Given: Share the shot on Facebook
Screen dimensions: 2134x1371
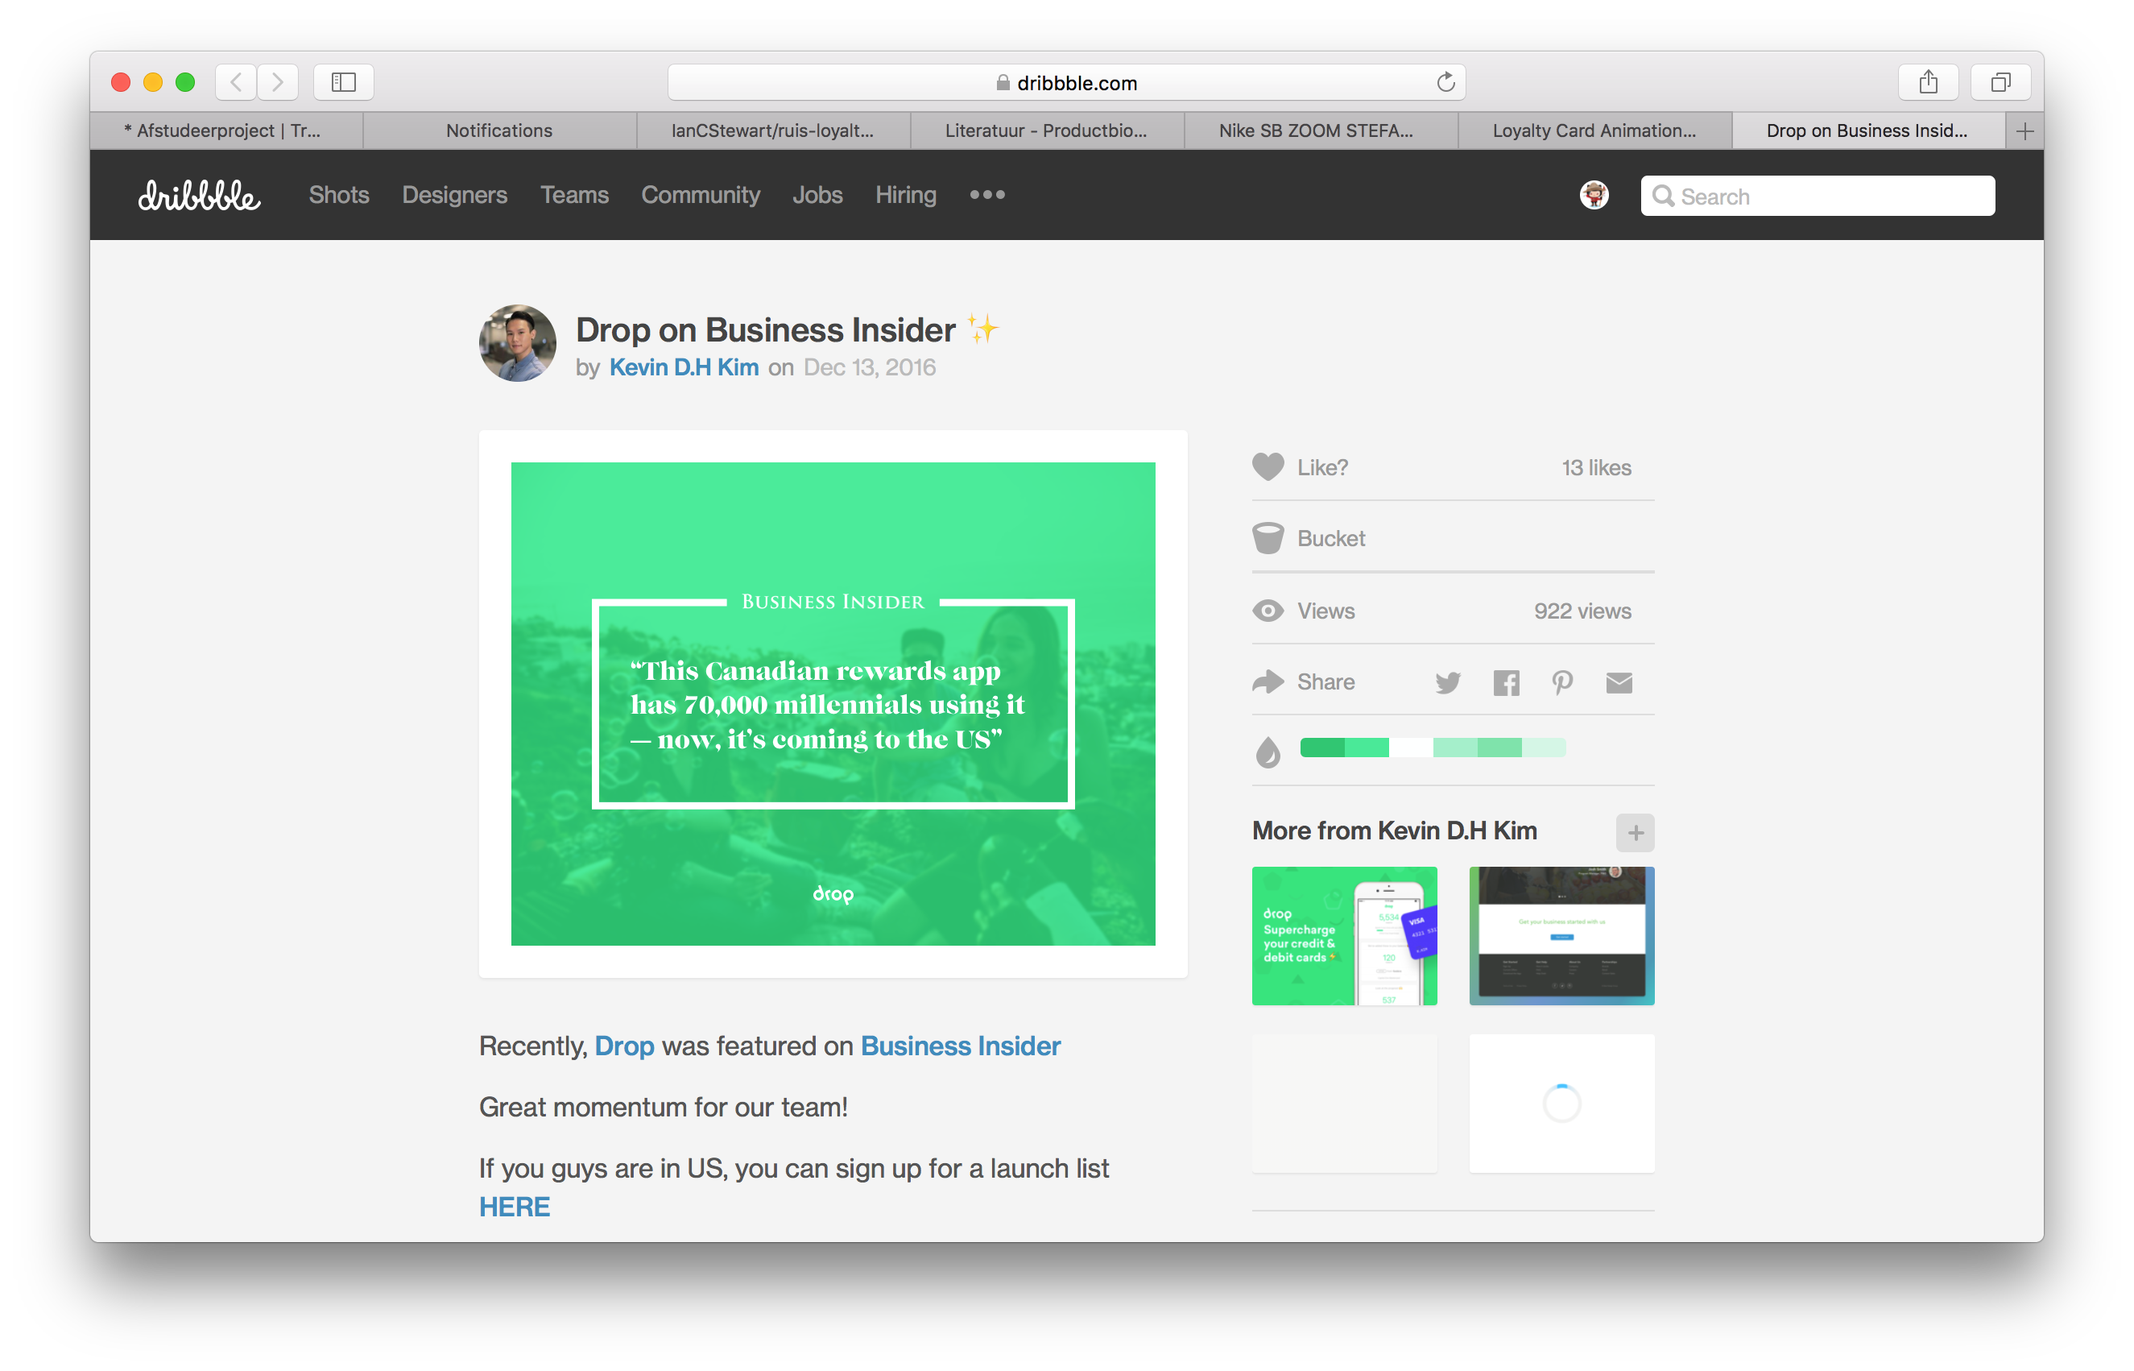Looking at the screenshot, I should tap(1506, 683).
